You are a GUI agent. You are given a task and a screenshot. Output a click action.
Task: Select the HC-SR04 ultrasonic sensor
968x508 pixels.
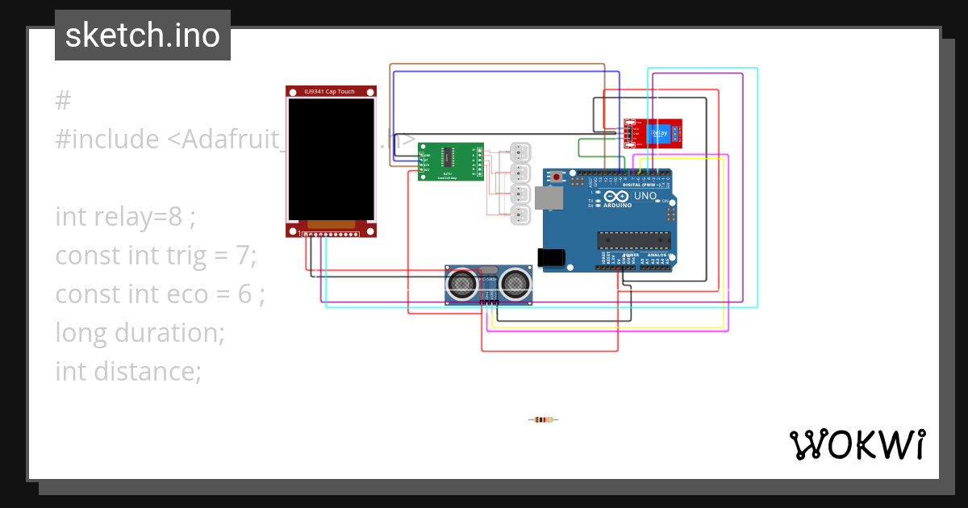tap(487, 284)
